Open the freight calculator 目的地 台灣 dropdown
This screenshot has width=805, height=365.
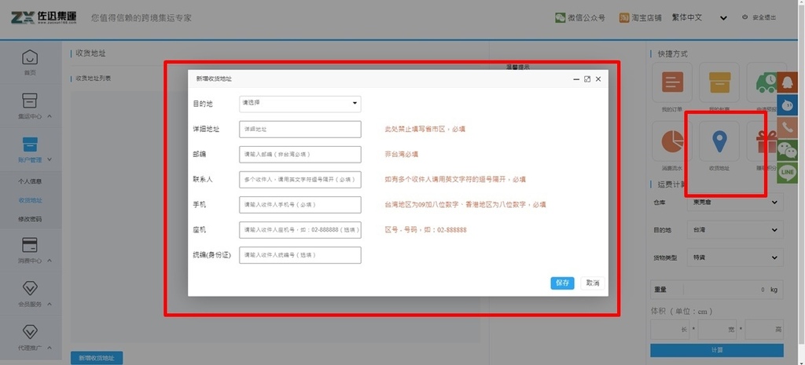click(x=735, y=230)
